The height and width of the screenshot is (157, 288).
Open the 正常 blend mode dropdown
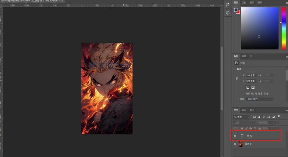[x=244, y=123]
